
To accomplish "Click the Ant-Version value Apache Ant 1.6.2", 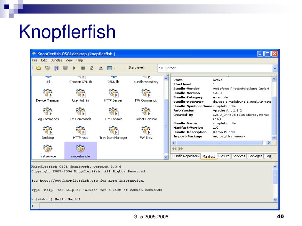I will [x=227, y=111].
